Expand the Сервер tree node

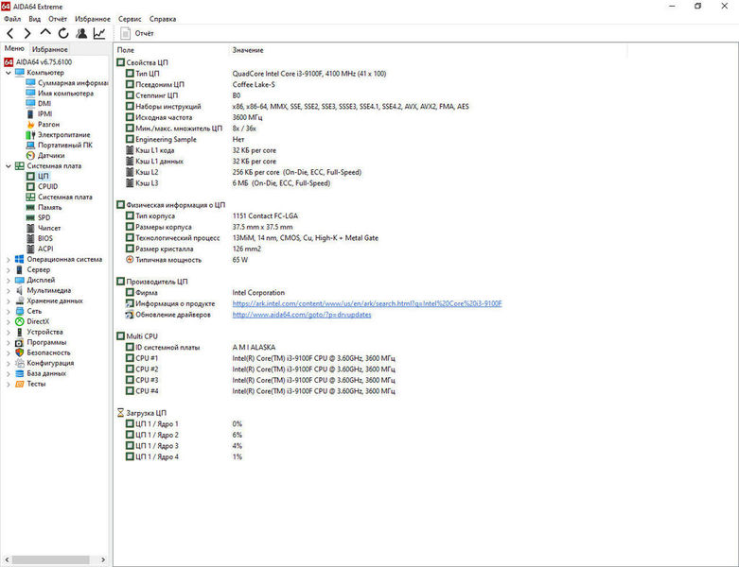8,269
